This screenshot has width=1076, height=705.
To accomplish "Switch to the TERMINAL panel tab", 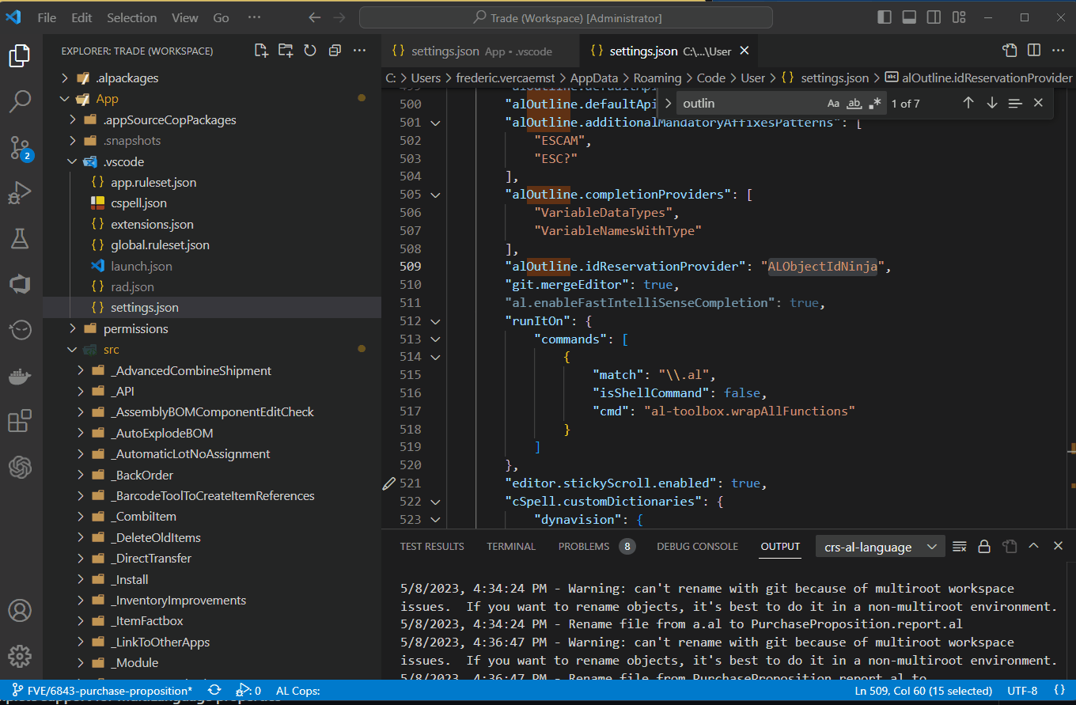I will [x=511, y=547].
